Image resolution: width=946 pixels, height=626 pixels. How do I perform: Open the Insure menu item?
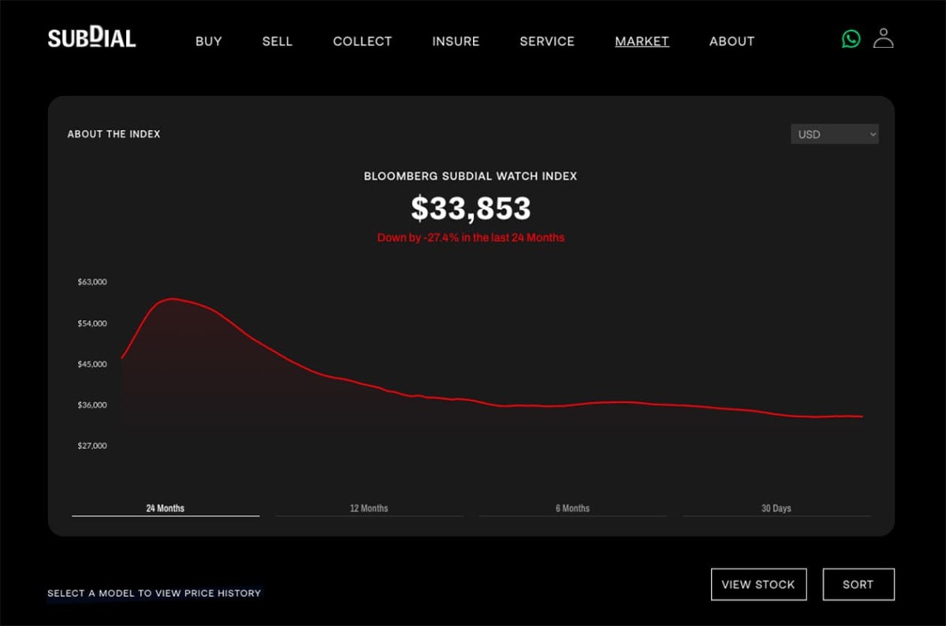click(x=456, y=42)
